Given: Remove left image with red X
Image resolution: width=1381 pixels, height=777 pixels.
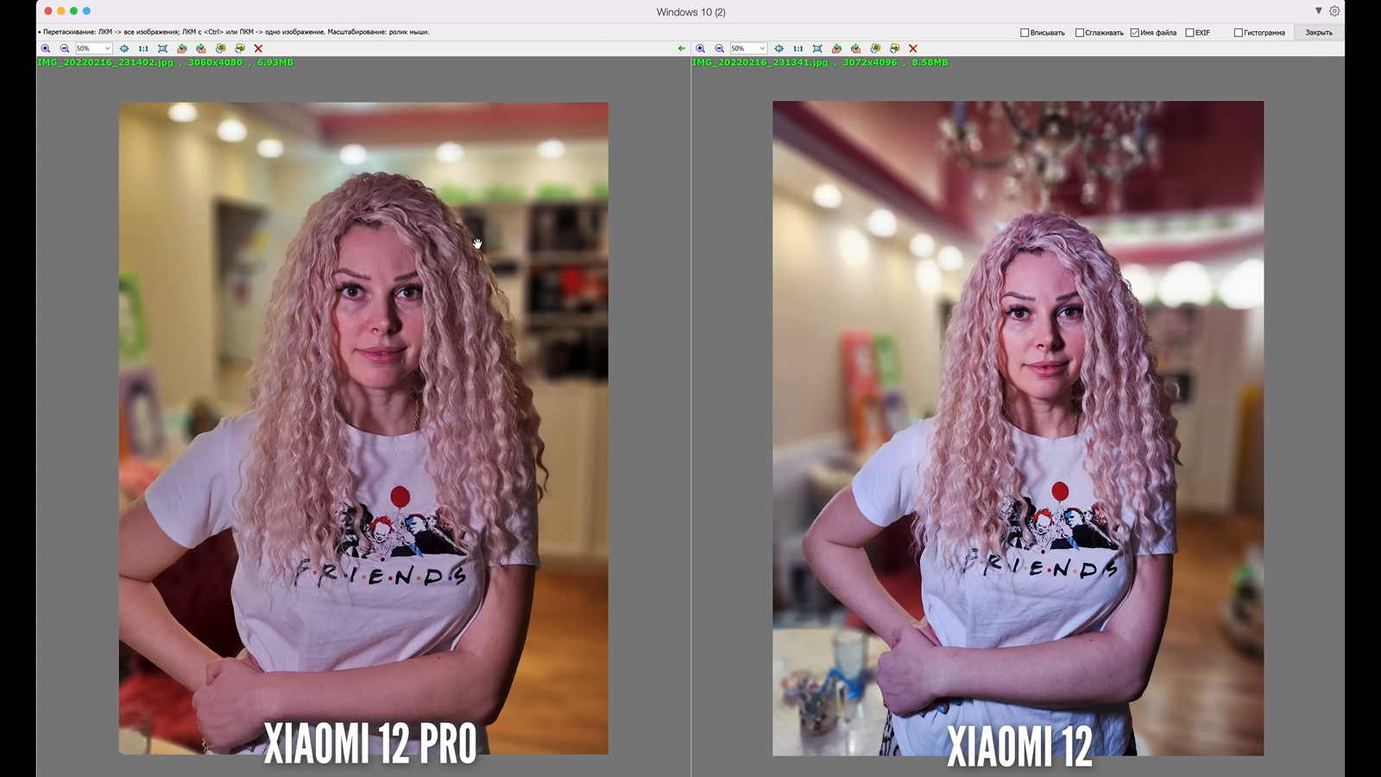Looking at the screenshot, I should pos(258,48).
